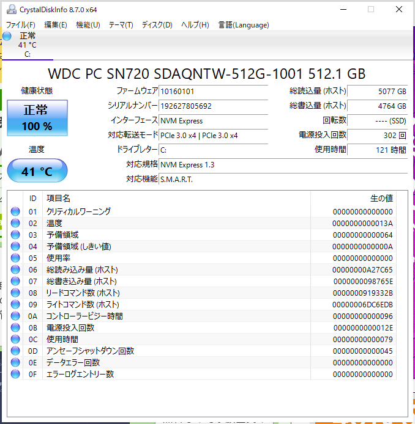Click the ファームウェア value 10160101

click(x=213, y=92)
